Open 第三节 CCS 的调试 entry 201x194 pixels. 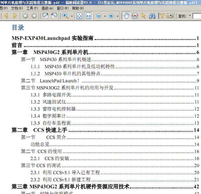pyautogui.click(x=110, y=165)
